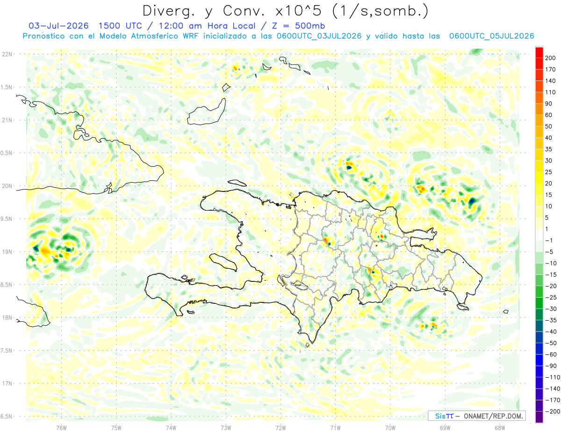
Task: Click the '18N' latitude label
Action: pyautogui.click(x=7, y=317)
